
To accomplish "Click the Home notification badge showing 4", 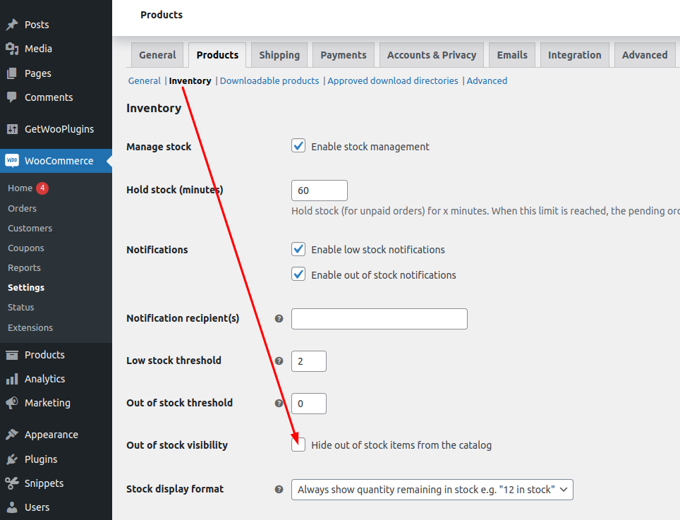I will (42, 188).
